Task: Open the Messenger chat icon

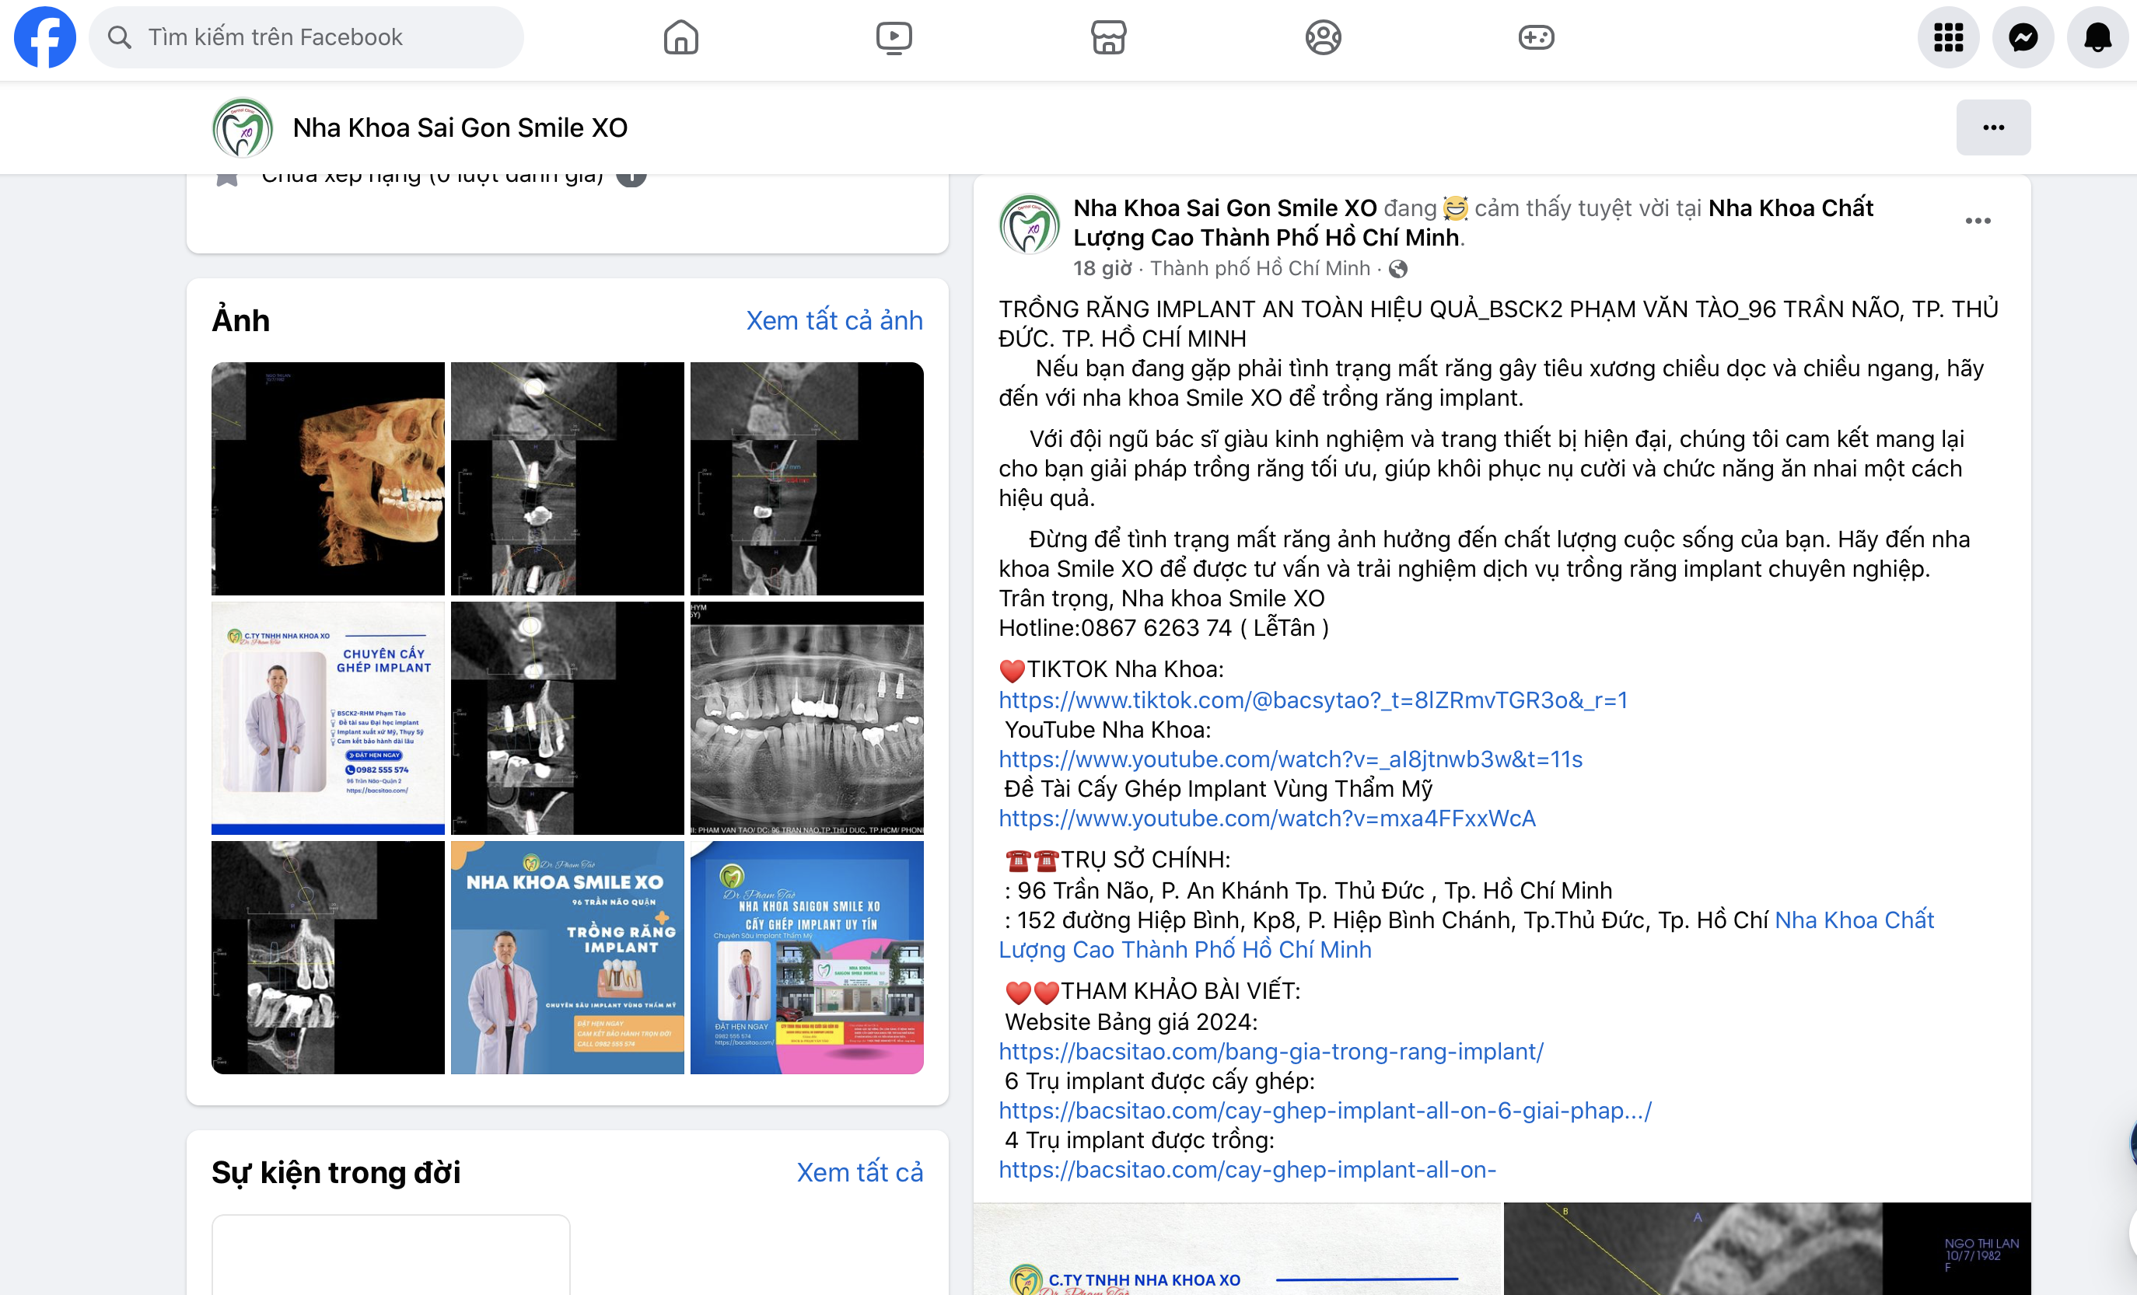Action: click(x=2023, y=37)
